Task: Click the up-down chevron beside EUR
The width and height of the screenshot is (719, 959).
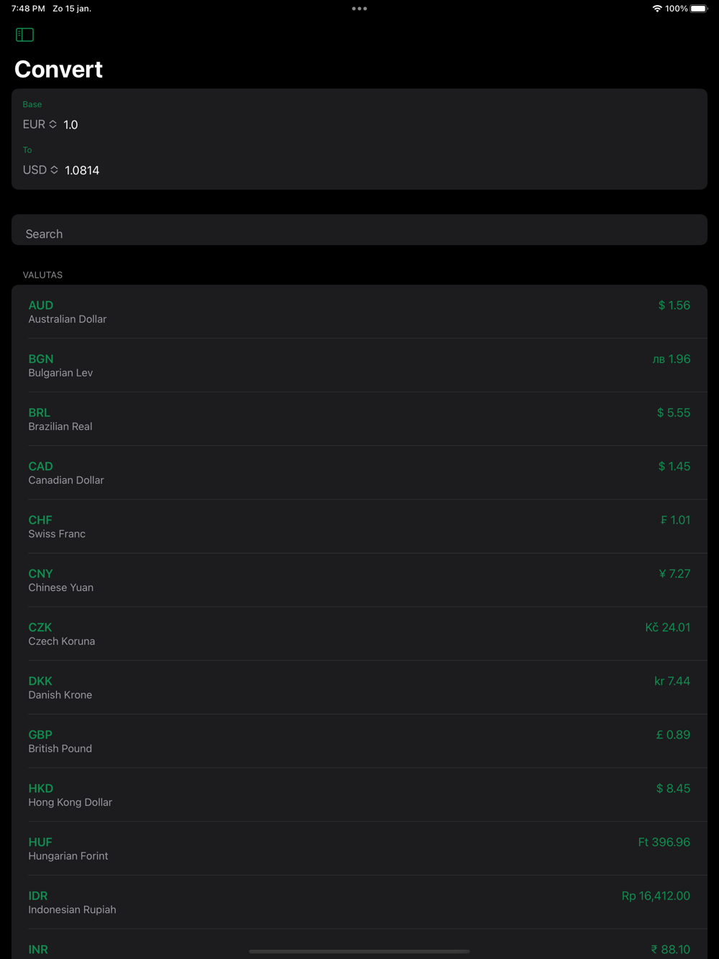Action: (52, 124)
